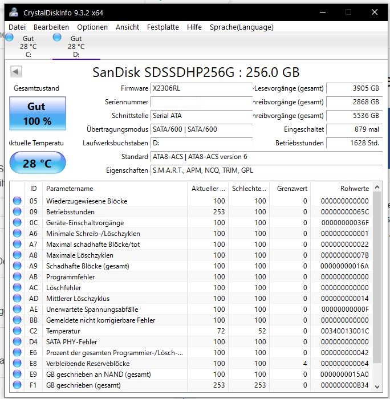Screen dimensions: 390x399
Task: Click status orb of GB geschrieben (gesamt) row
Action: [17, 385]
